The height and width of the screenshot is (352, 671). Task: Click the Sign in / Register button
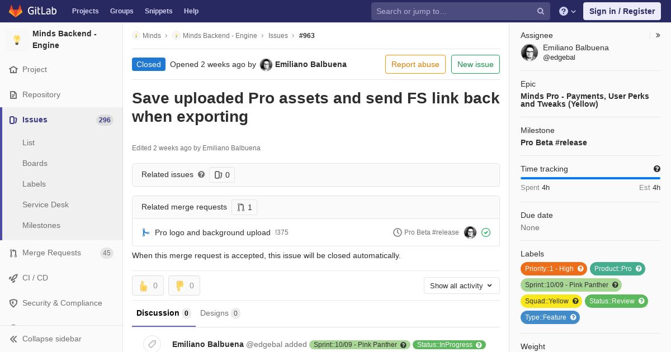(622, 11)
